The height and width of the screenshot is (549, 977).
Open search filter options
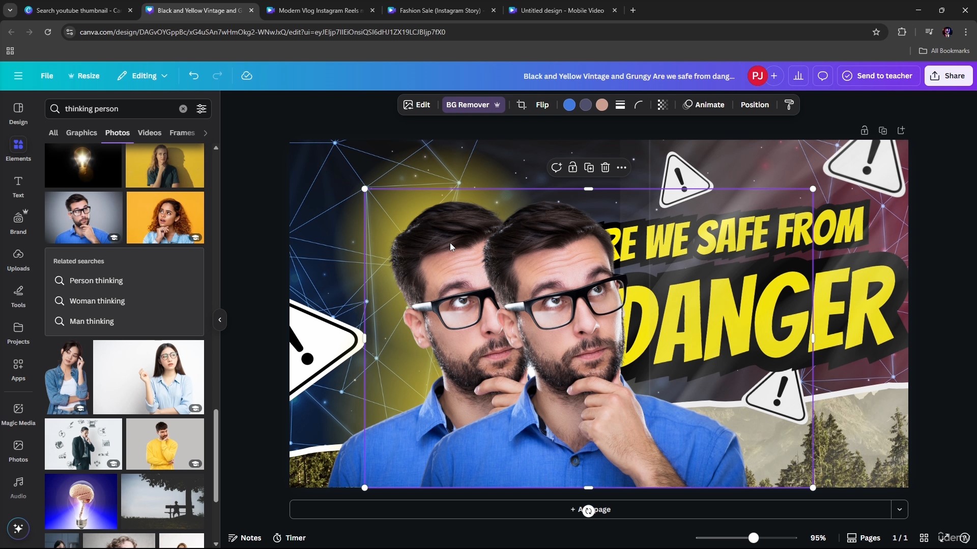click(x=202, y=109)
